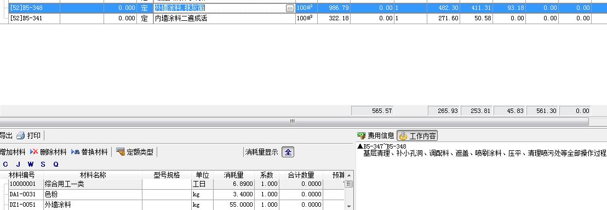Click the 费用信息 tab icon

pos(361,135)
